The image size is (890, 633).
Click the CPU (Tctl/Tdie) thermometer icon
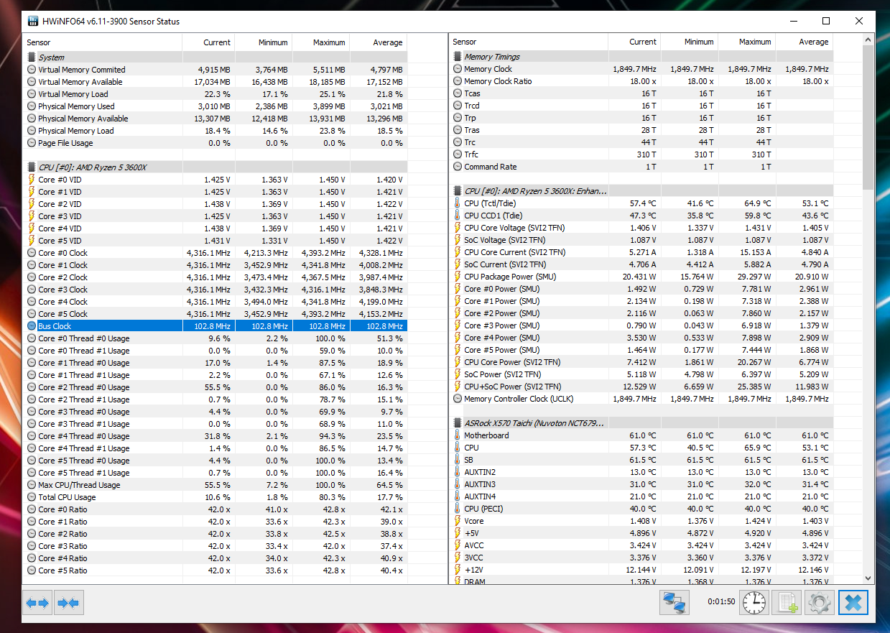pos(458,203)
